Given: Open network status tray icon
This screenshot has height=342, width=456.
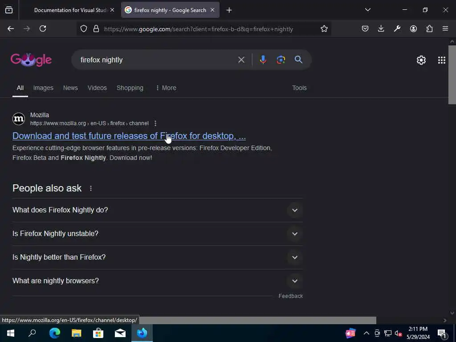Looking at the screenshot, I should tap(388, 333).
